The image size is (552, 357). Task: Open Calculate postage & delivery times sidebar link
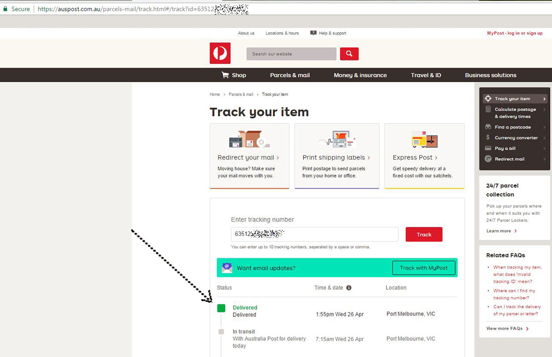[515, 113]
